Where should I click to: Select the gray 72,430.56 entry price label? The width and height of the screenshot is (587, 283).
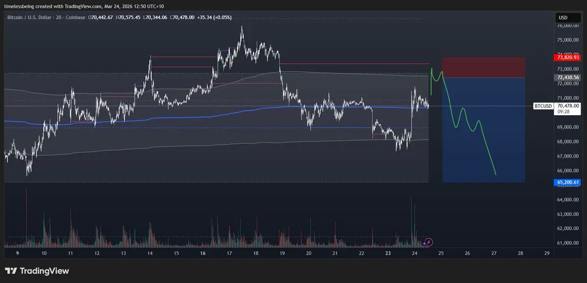(x=567, y=78)
